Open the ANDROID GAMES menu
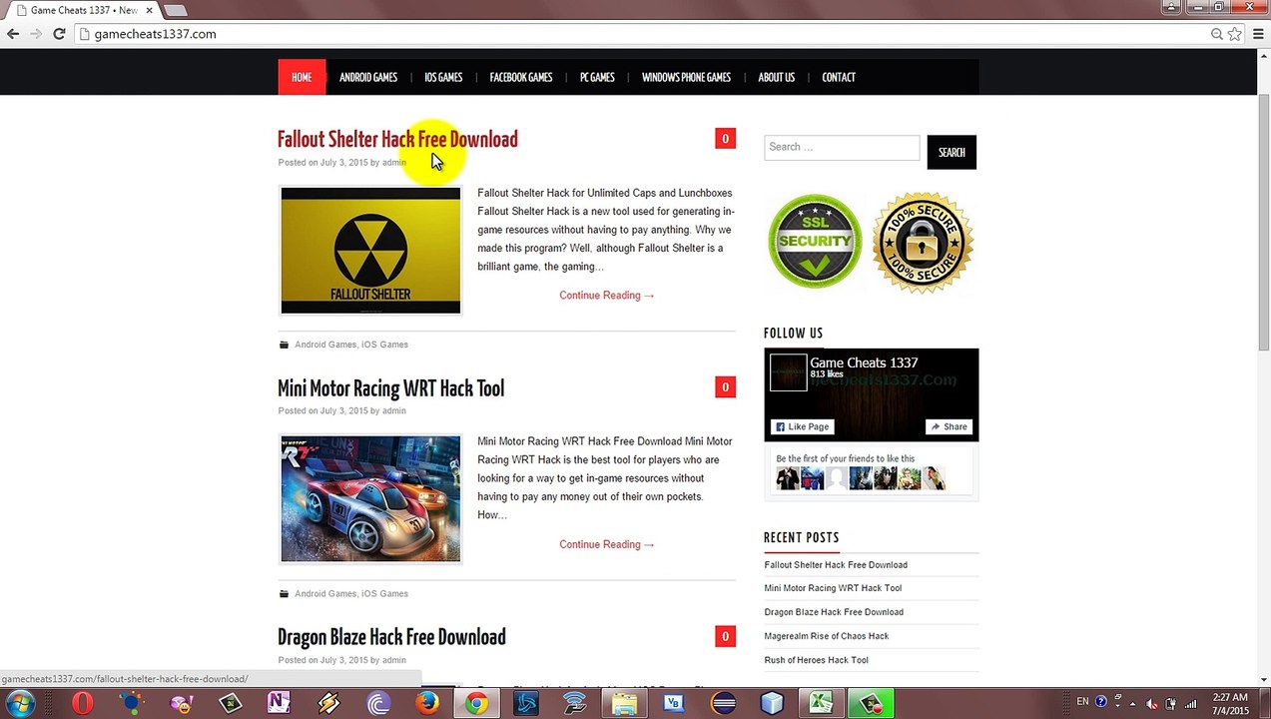 click(x=368, y=77)
